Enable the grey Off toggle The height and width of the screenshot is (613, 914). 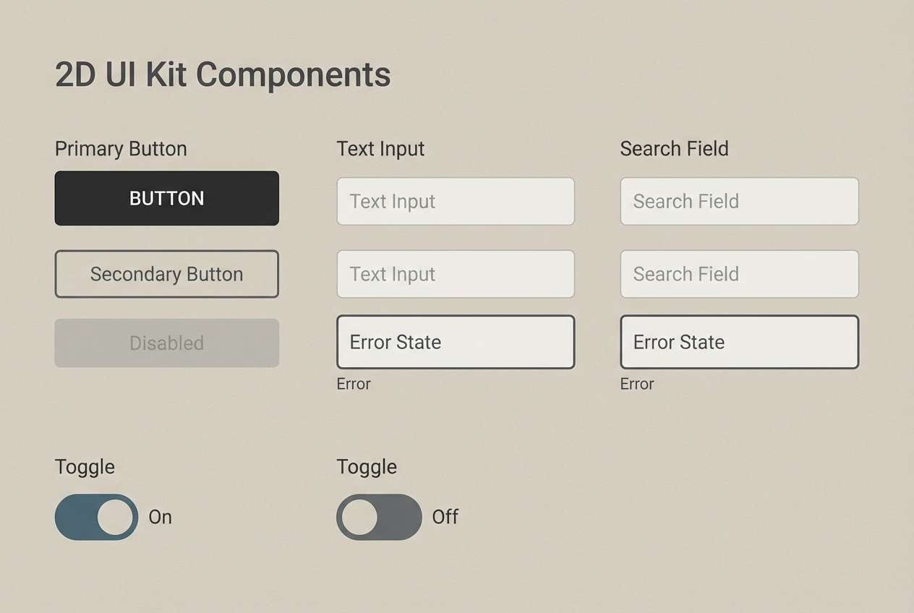[379, 517]
